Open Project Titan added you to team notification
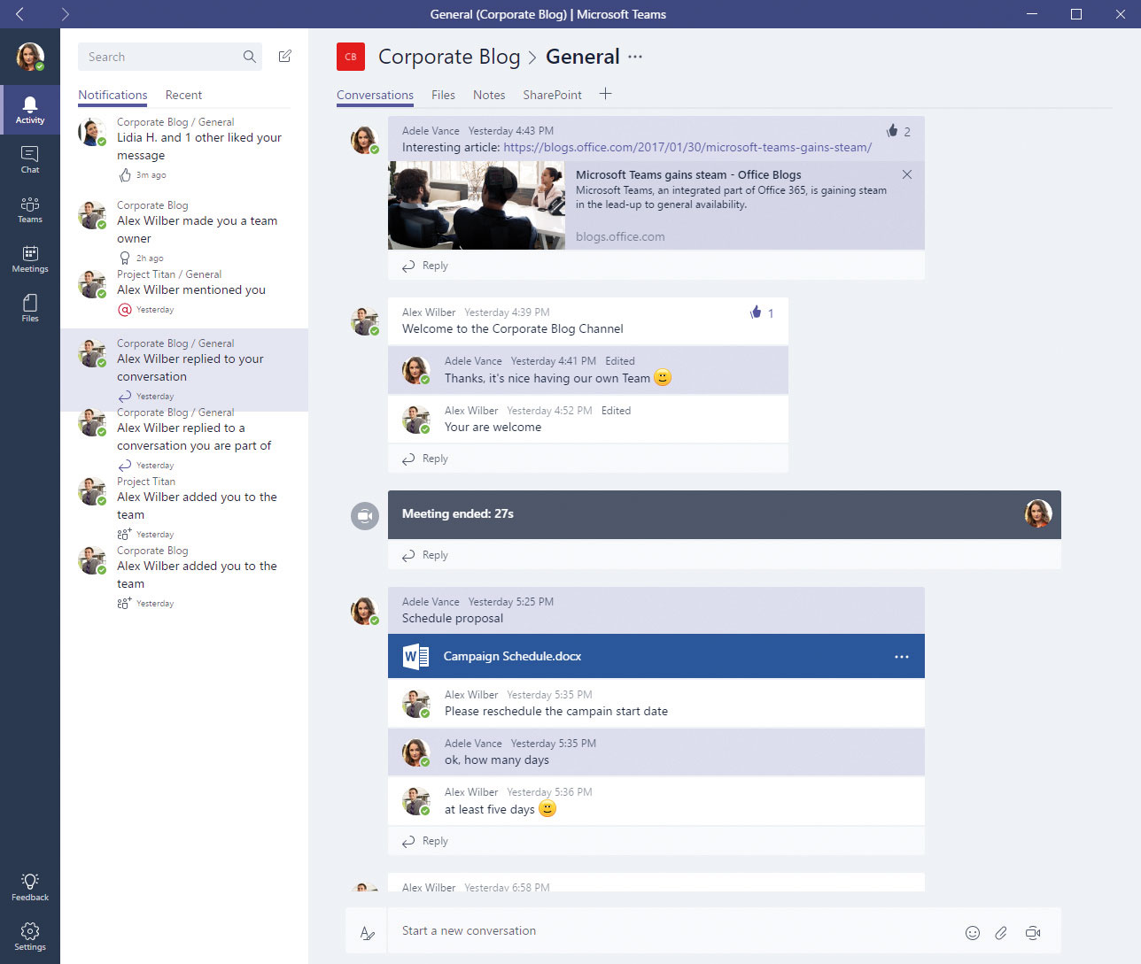Screen dimensions: 1141x964 pyautogui.click(x=184, y=508)
